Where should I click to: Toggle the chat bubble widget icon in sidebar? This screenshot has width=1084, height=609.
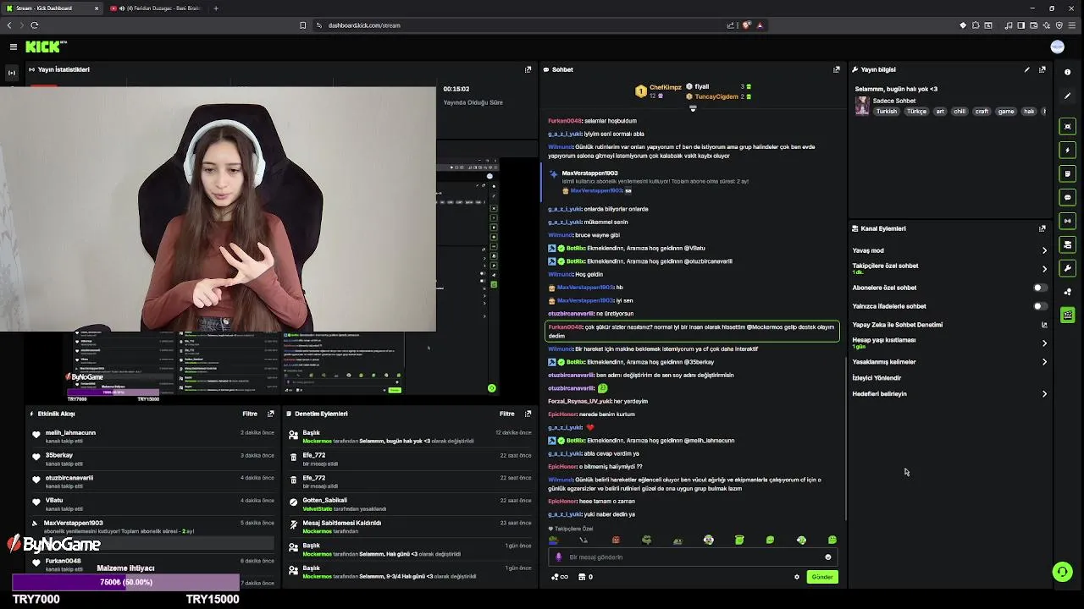(1067, 197)
